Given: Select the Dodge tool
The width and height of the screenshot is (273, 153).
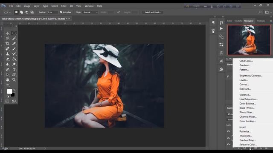Looking at the screenshot, I should point(14,64).
